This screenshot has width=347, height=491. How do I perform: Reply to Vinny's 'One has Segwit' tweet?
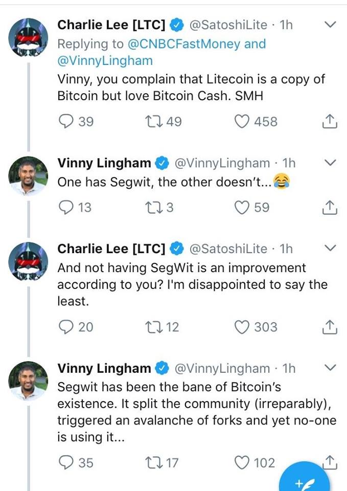(66, 207)
